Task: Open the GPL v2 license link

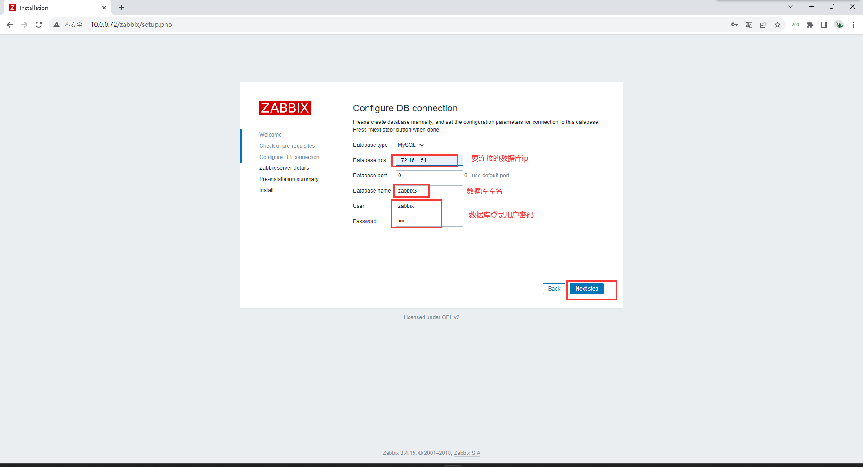Action: click(x=450, y=317)
